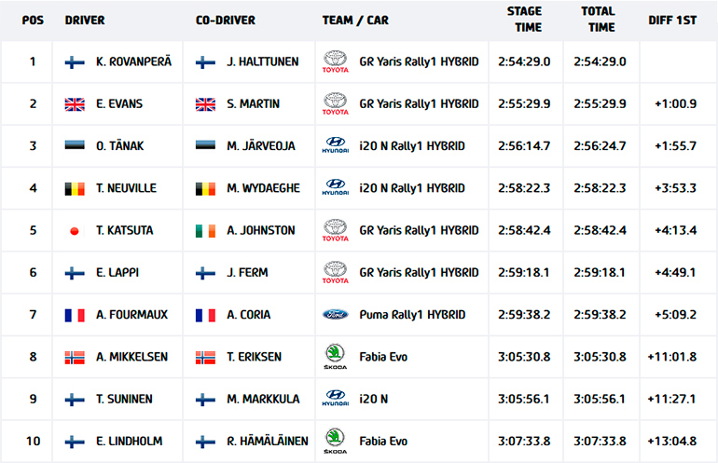The image size is (718, 463).
Task: Click the DIFF 1ST column header
Action: tap(673, 20)
